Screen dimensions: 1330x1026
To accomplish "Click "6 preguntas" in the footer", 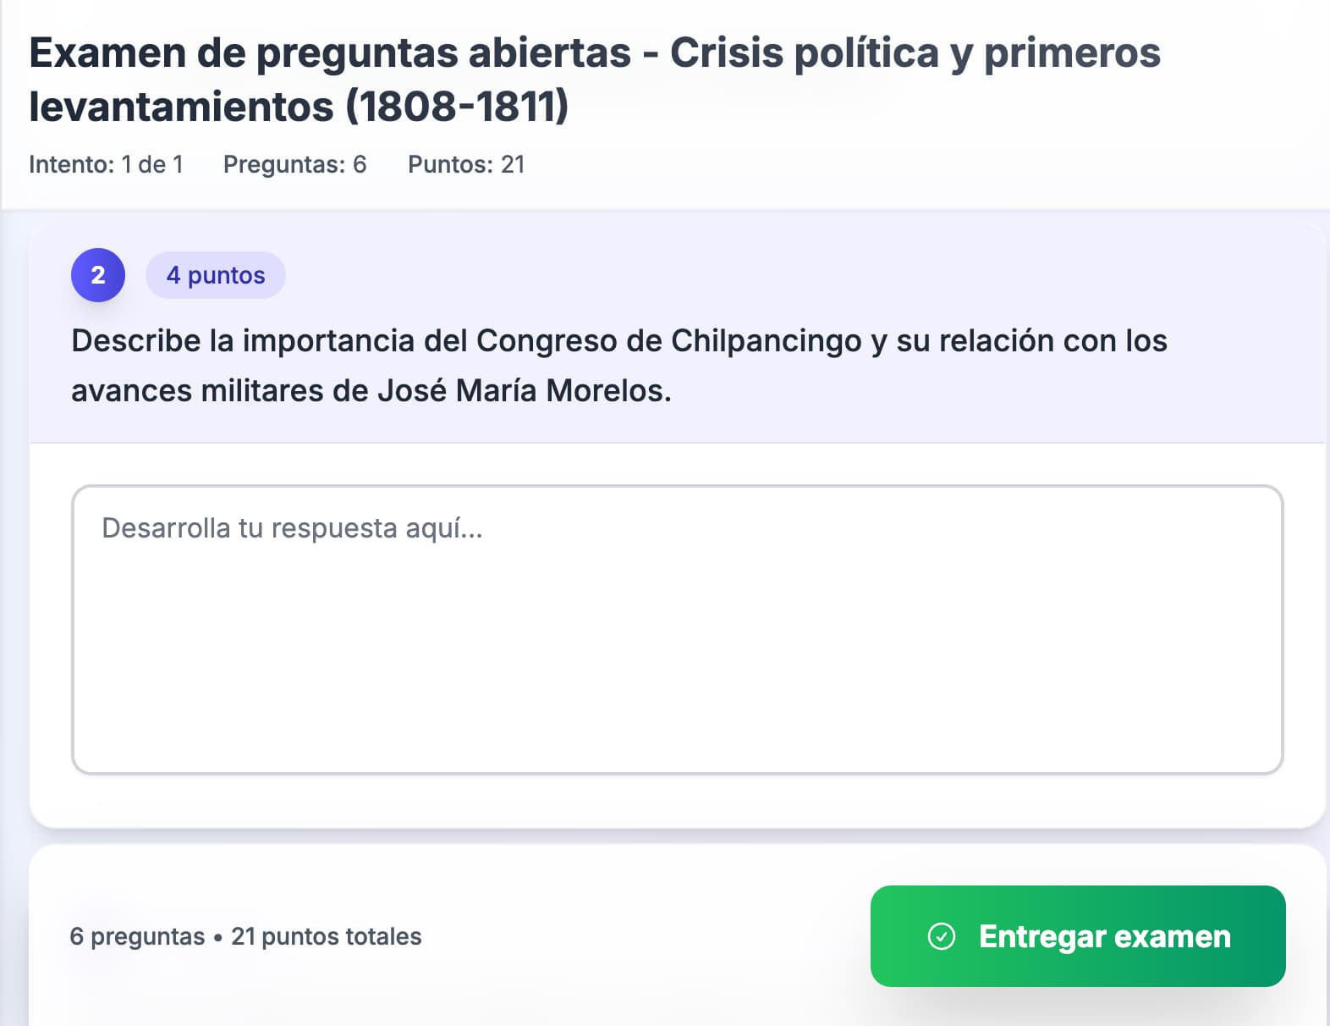I will pos(137,936).
